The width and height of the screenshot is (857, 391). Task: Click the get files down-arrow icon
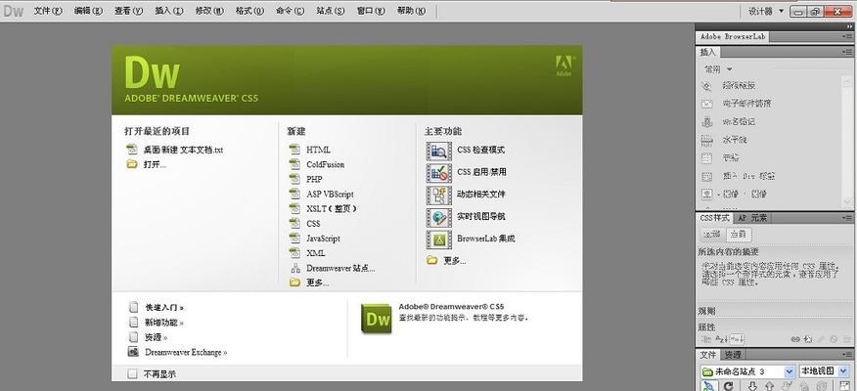point(752,386)
